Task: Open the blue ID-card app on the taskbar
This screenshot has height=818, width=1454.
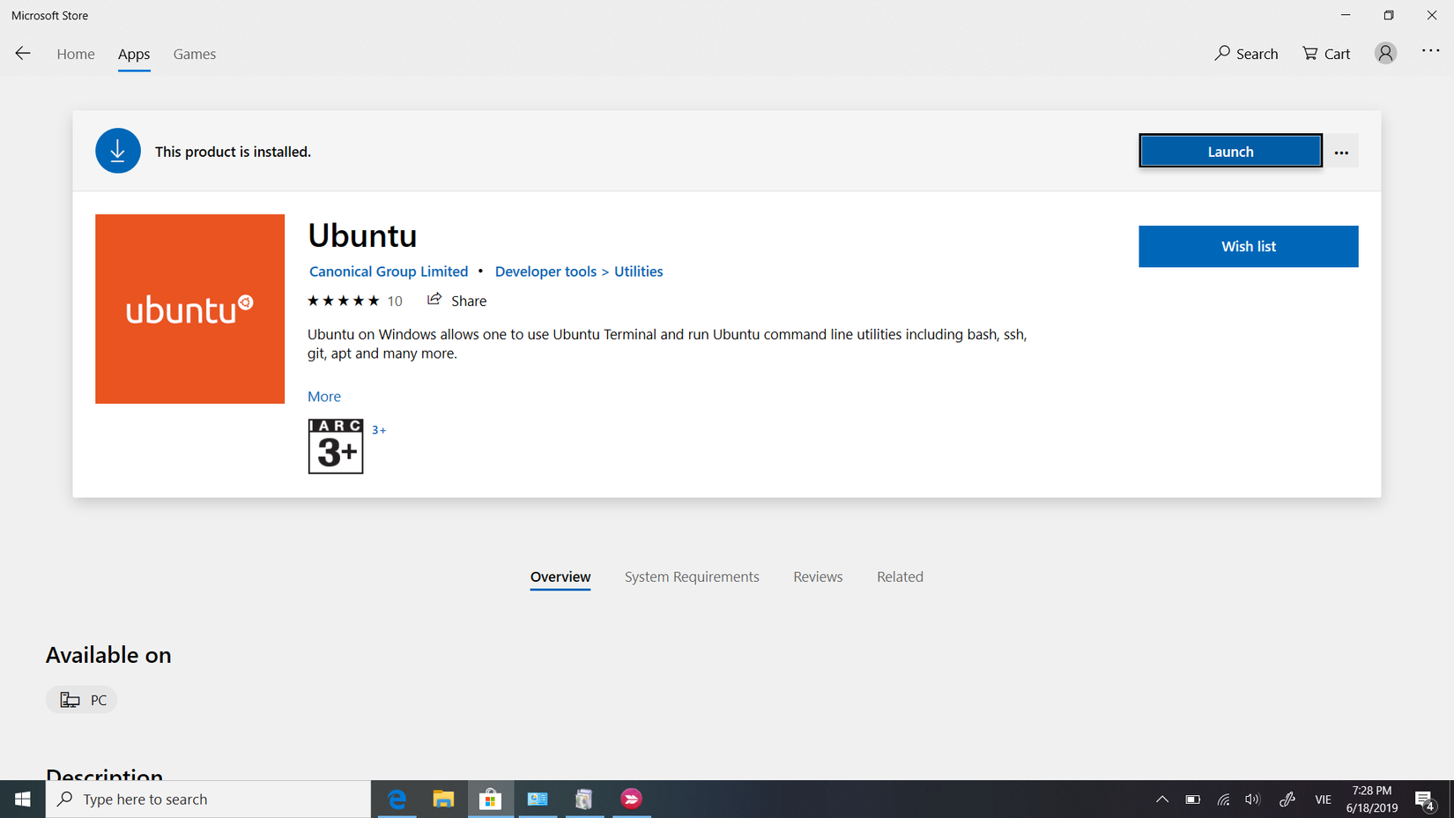Action: point(538,799)
